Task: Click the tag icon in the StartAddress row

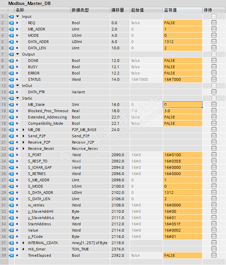Action: coord(11,224)
